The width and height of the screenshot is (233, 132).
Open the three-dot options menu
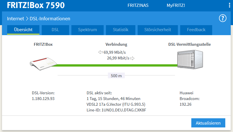pos(230,5)
